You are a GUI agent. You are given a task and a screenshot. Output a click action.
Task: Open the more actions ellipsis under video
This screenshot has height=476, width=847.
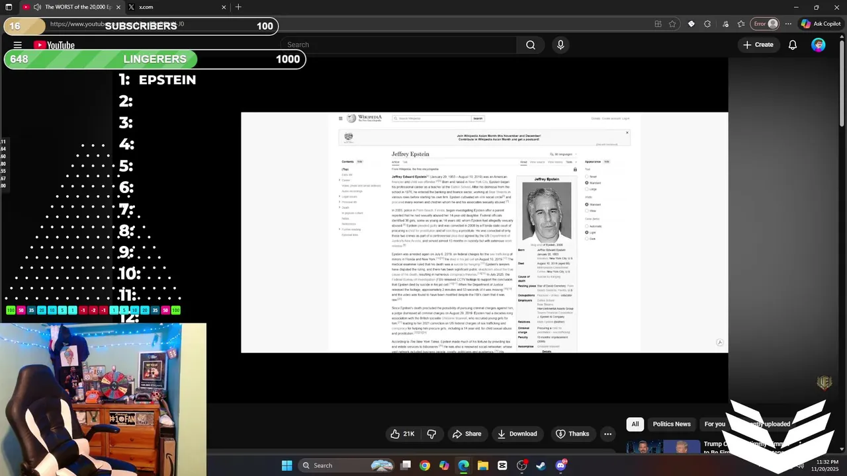click(607, 434)
